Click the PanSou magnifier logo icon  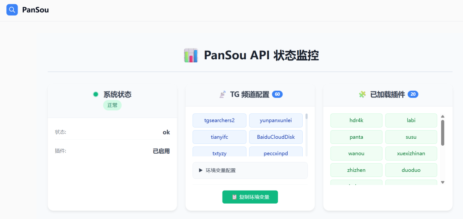(x=12, y=10)
